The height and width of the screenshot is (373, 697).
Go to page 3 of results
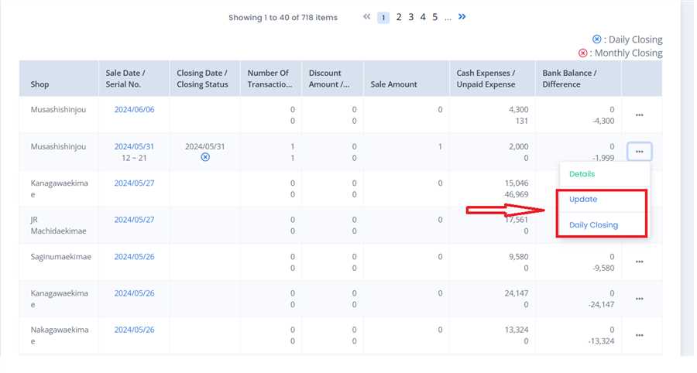point(411,17)
